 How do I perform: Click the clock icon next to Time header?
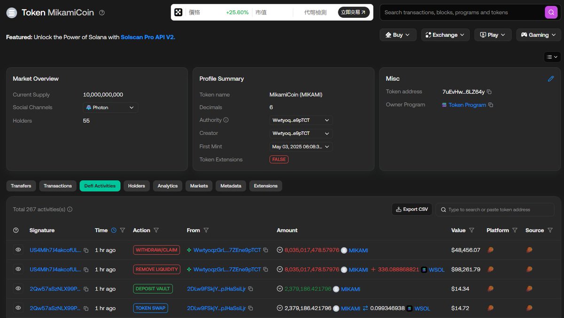[x=113, y=230]
